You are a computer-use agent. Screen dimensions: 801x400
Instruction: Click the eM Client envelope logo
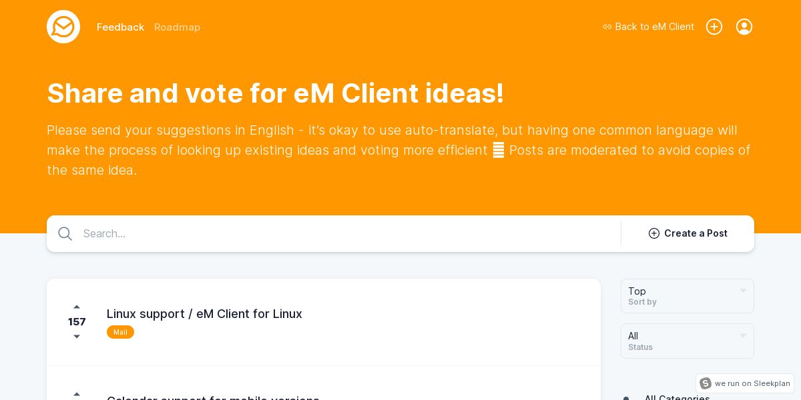click(x=63, y=27)
